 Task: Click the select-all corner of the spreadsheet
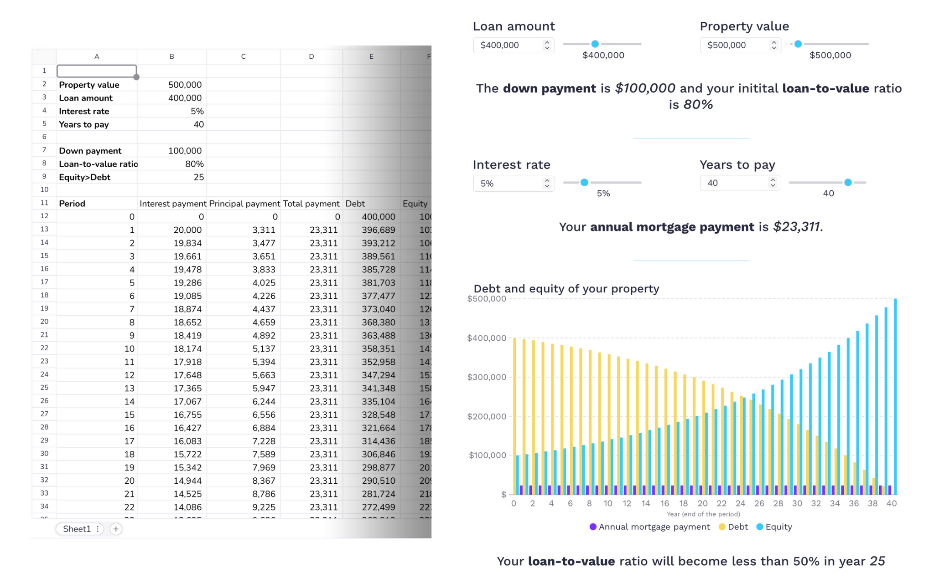click(44, 56)
